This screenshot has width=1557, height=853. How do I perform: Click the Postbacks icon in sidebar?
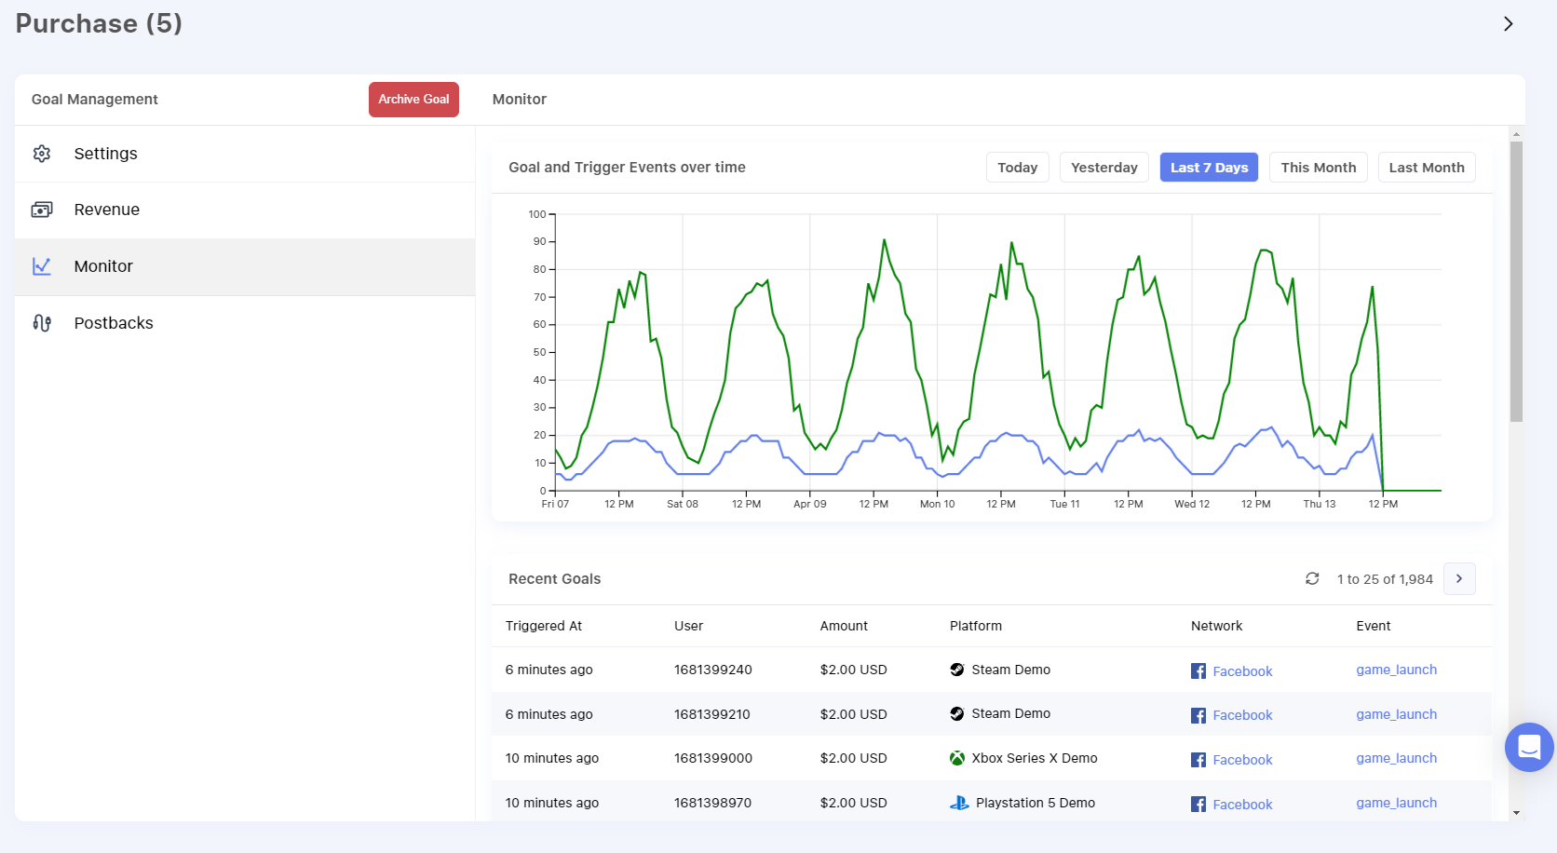42,323
